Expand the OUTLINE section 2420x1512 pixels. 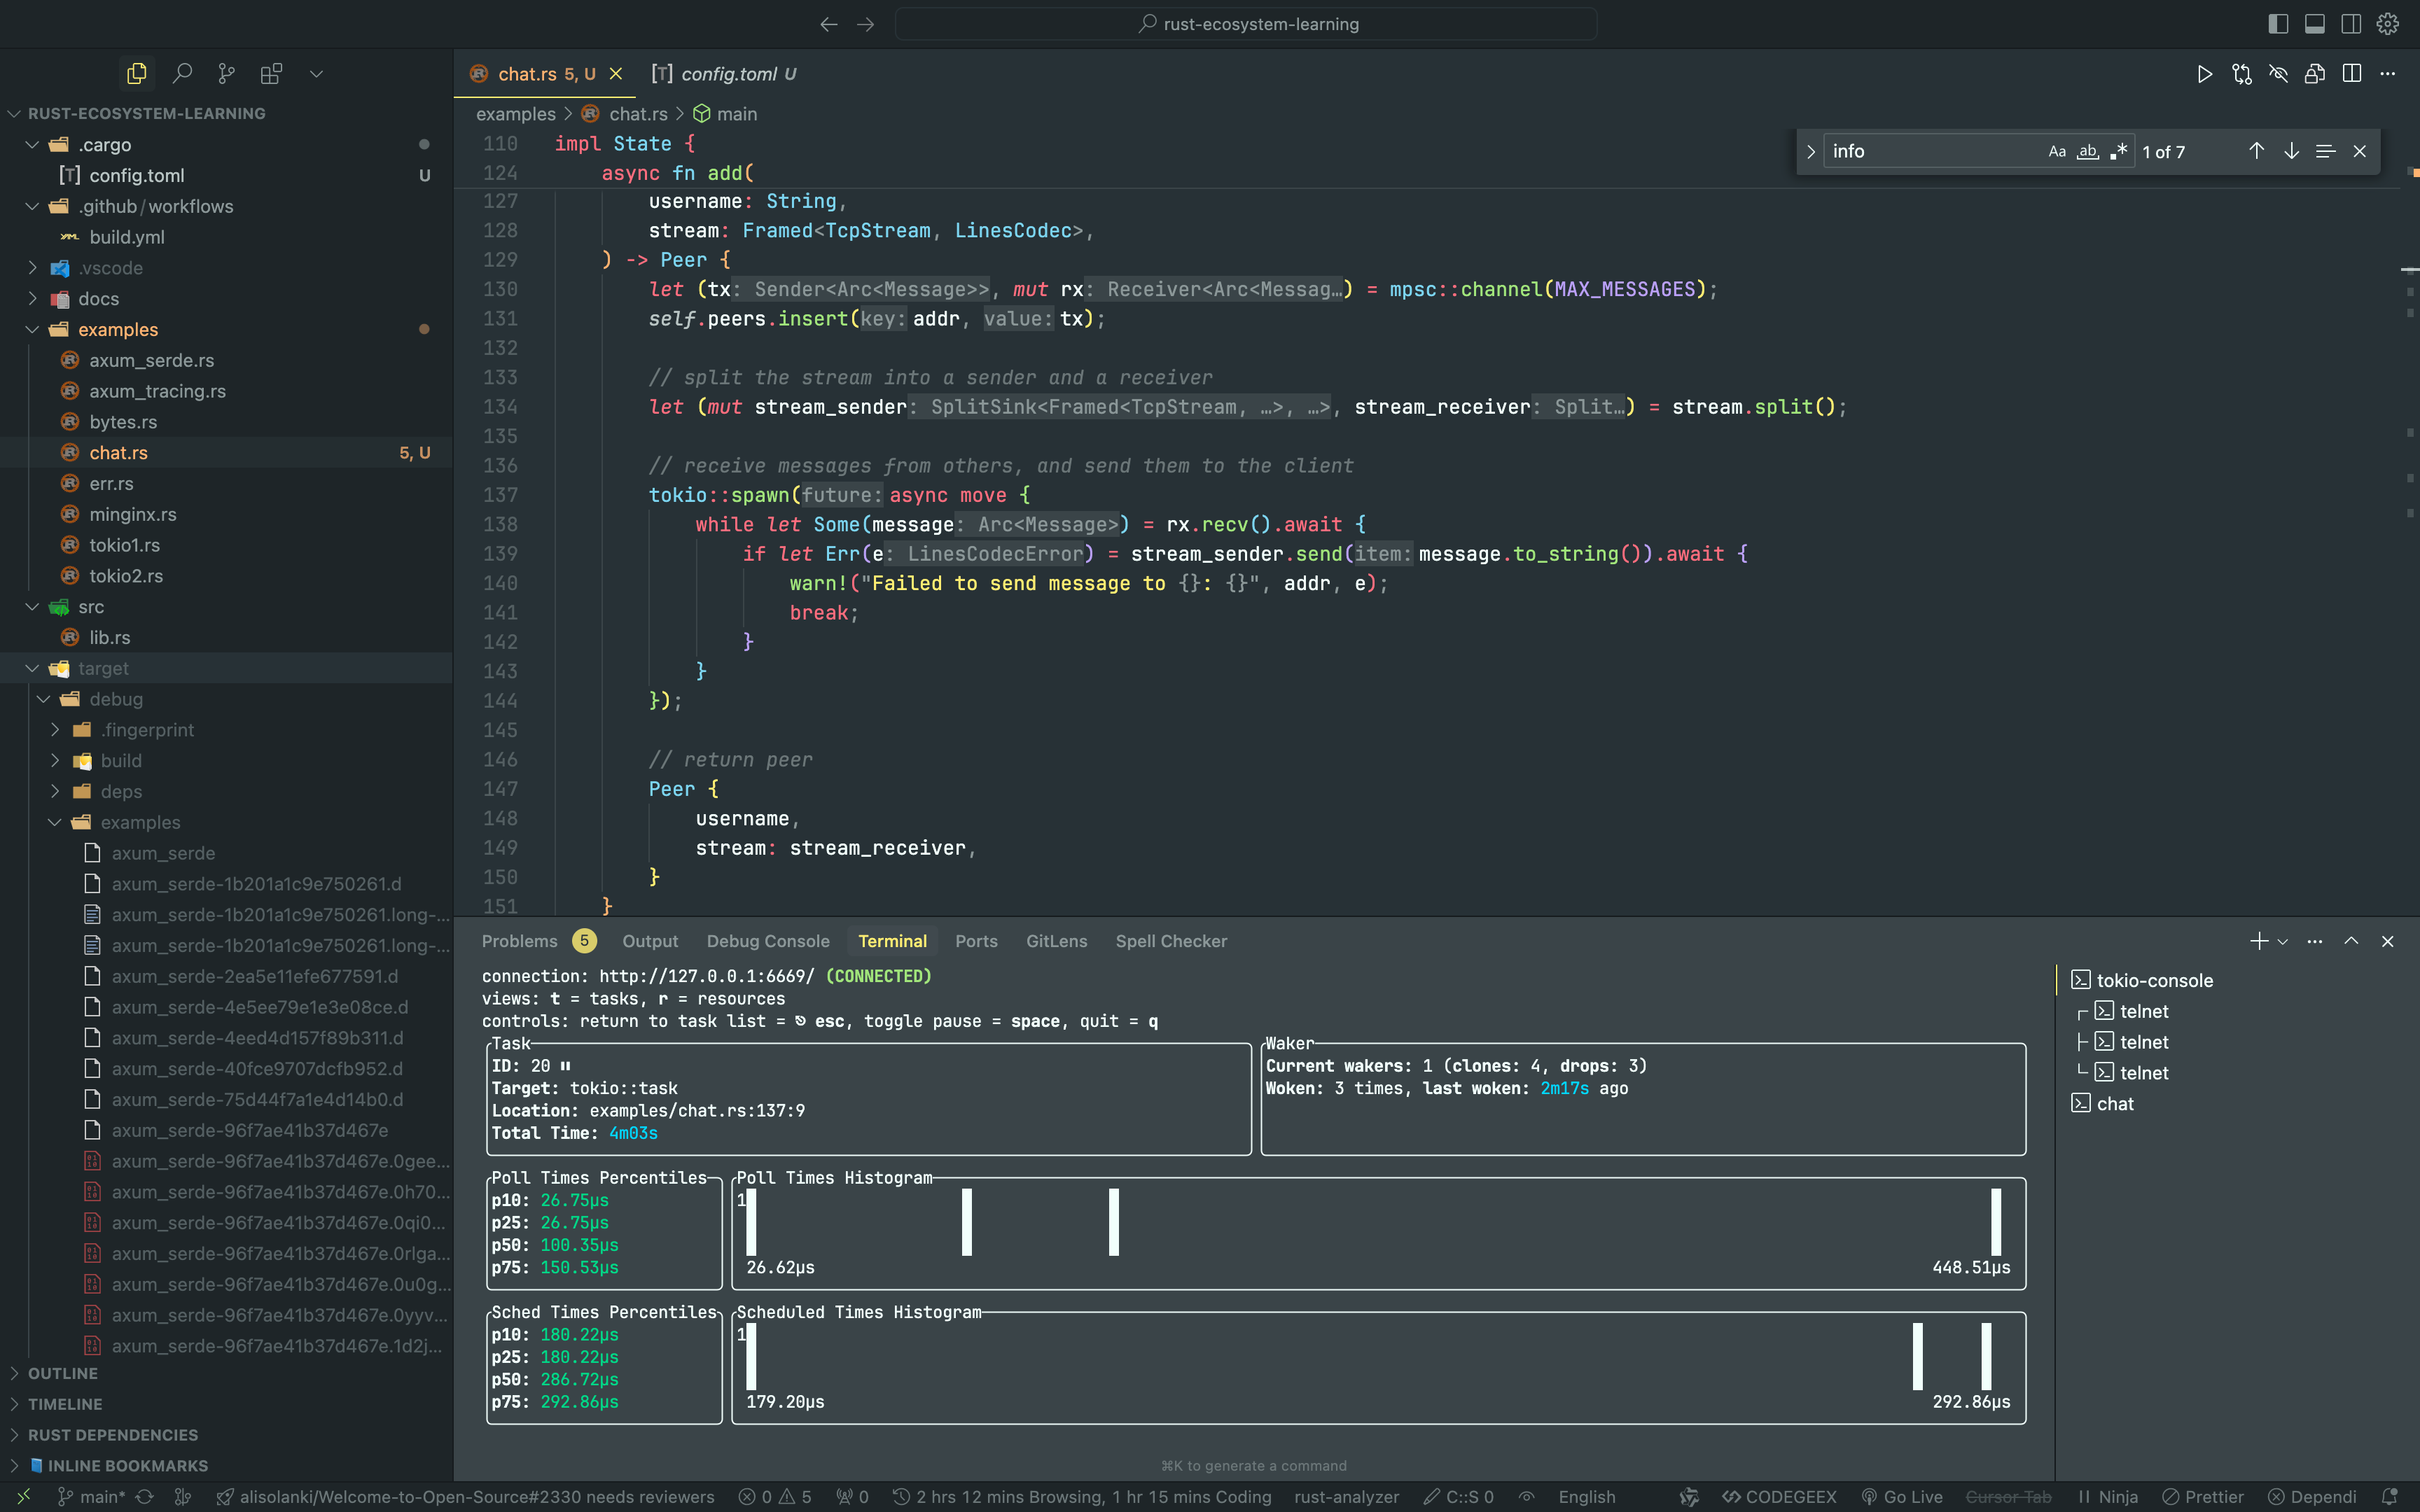226,1373
